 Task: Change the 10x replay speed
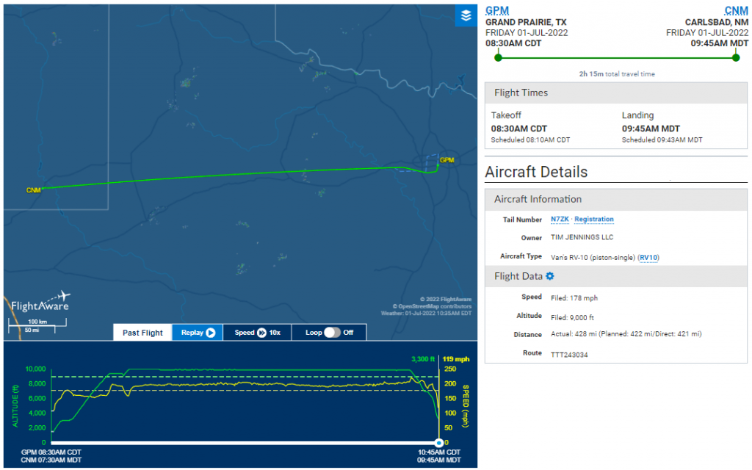tap(275, 333)
